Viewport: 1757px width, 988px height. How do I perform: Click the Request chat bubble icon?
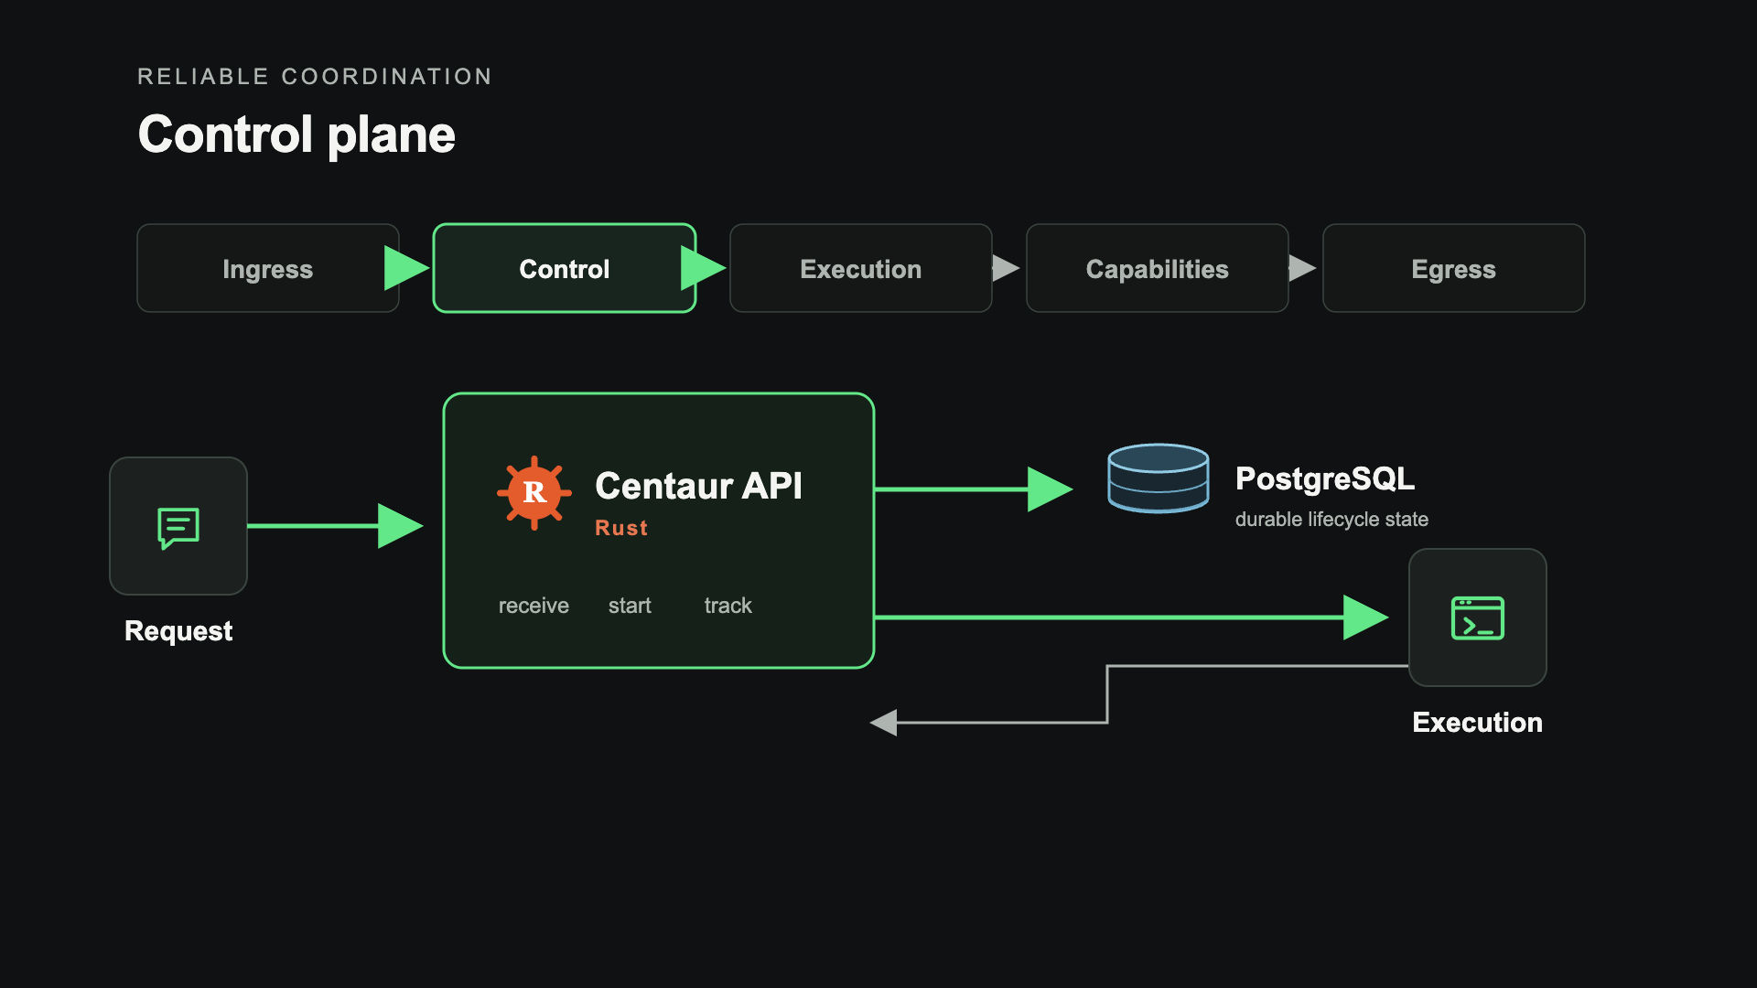(x=178, y=528)
